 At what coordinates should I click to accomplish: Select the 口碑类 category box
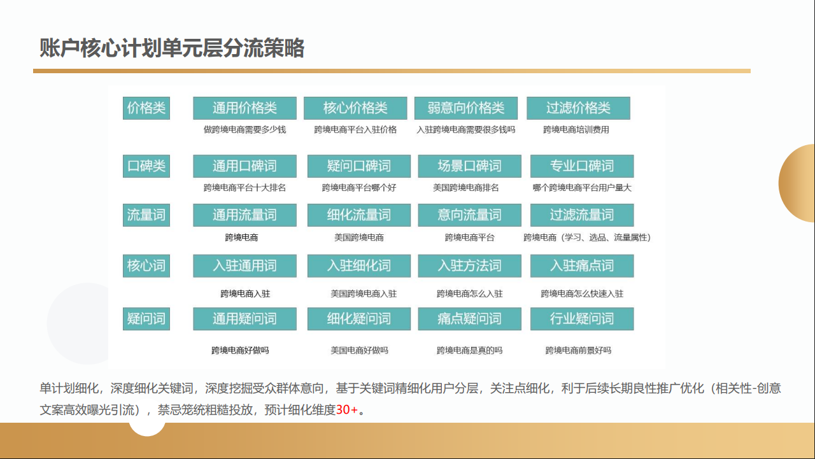coord(146,166)
